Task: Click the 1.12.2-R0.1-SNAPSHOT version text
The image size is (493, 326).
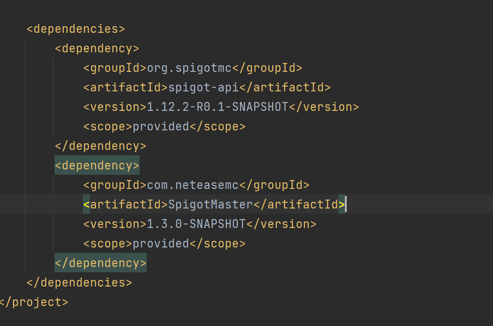Action: [x=218, y=107]
